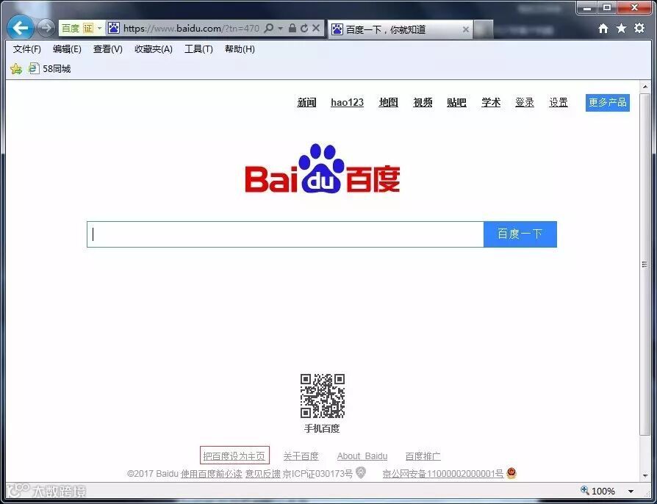Screen dimensions: 657x504
Task: Open the 工具(T) menu
Action: pyautogui.click(x=198, y=49)
